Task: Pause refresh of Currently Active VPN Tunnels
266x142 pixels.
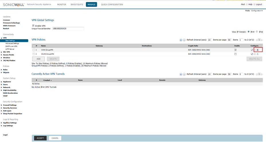Action: pos(181,74)
